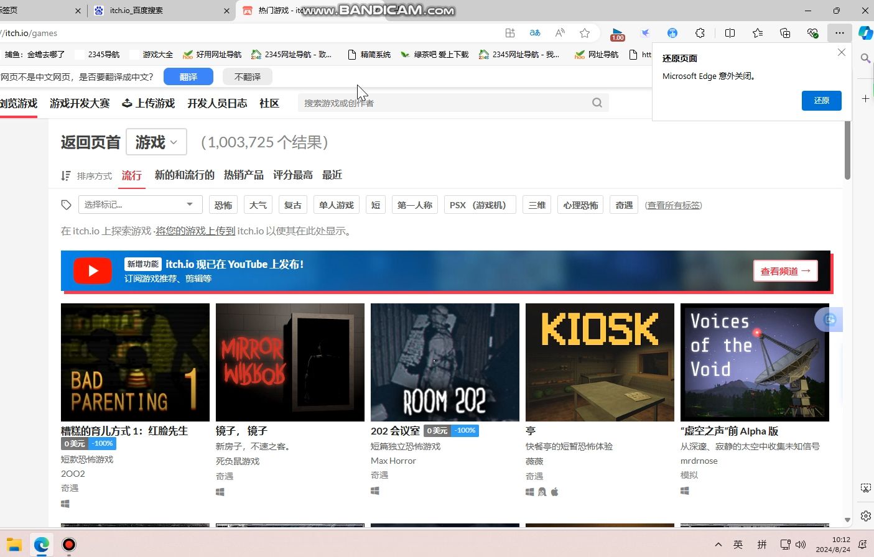Click the add-to-apps grid icon in address bar

click(510, 33)
